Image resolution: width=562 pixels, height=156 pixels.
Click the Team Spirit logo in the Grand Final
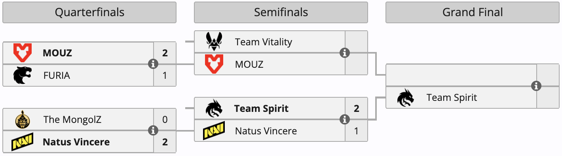[x=406, y=97]
